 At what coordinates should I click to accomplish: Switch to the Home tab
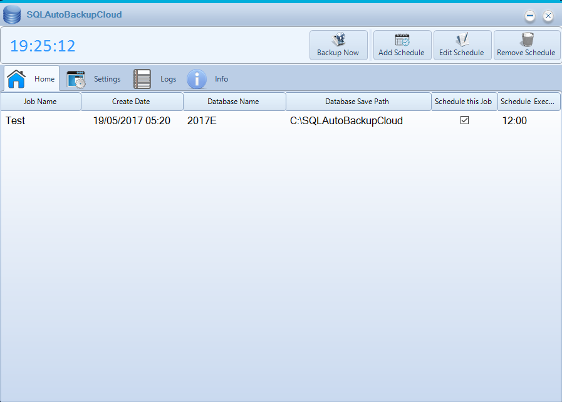(x=31, y=78)
